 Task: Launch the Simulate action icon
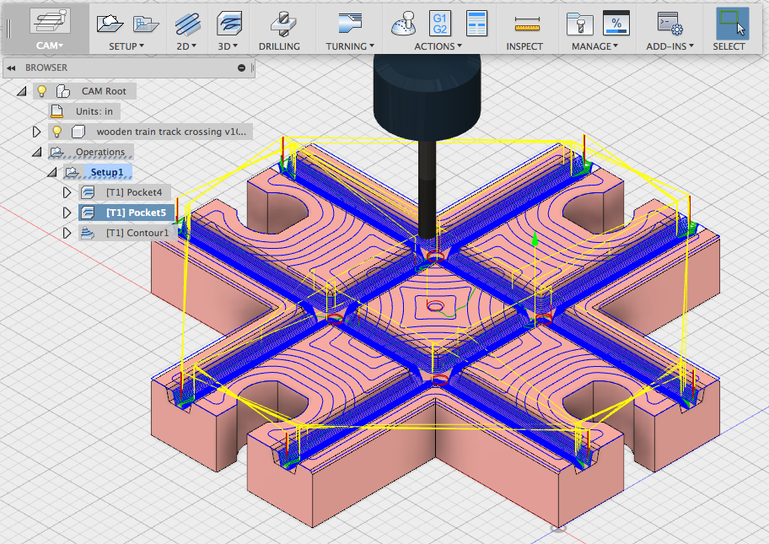pyautogui.click(x=404, y=24)
